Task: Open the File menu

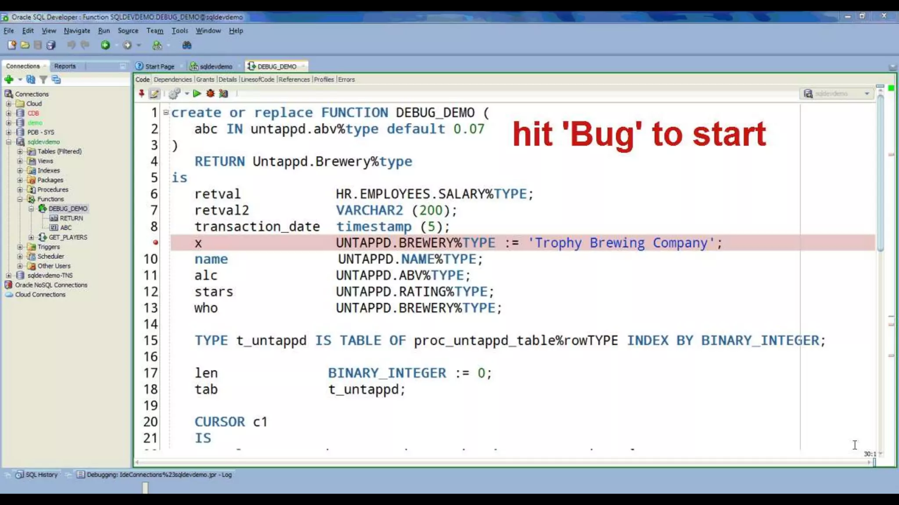Action: [8, 31]
